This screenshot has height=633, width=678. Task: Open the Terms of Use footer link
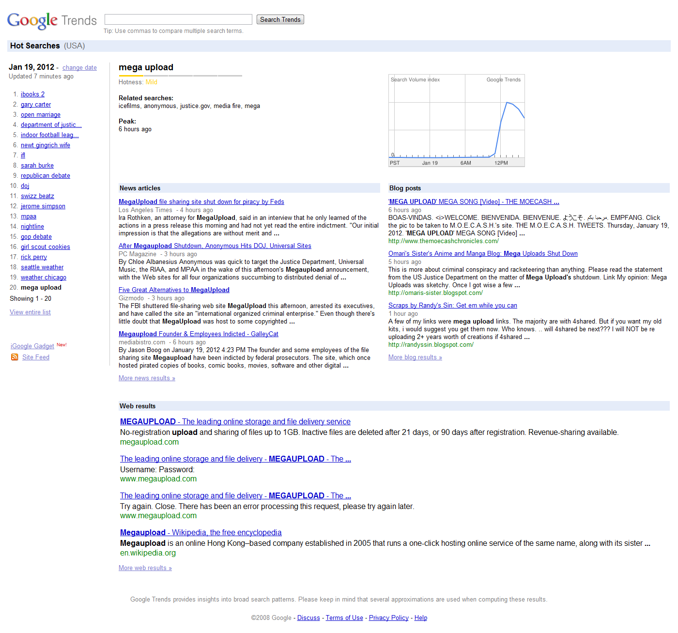[344, 618]
